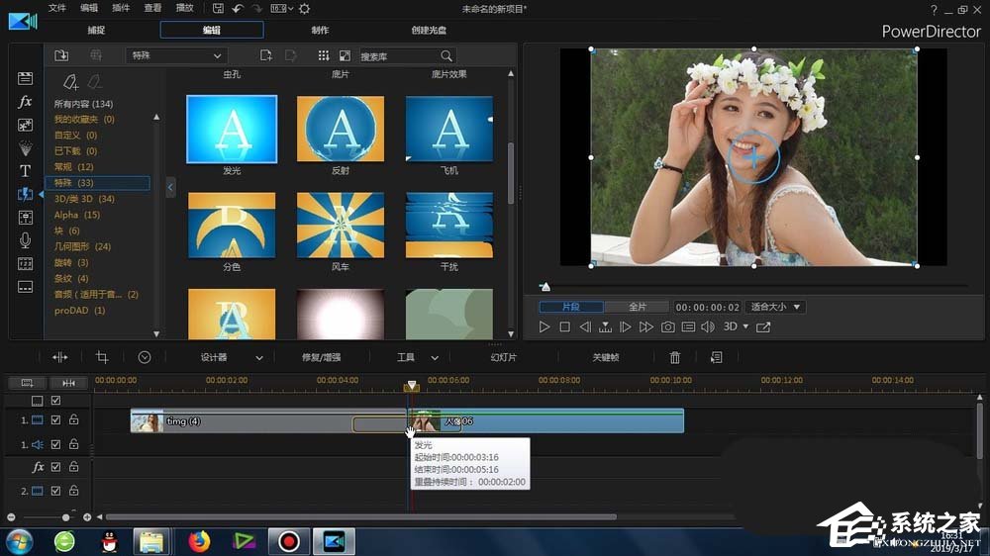Viewport: 990px width, 556px height.
Task: Open the 特殊 category dropdown
Action: pyautogui.click(x=176, y=56)
